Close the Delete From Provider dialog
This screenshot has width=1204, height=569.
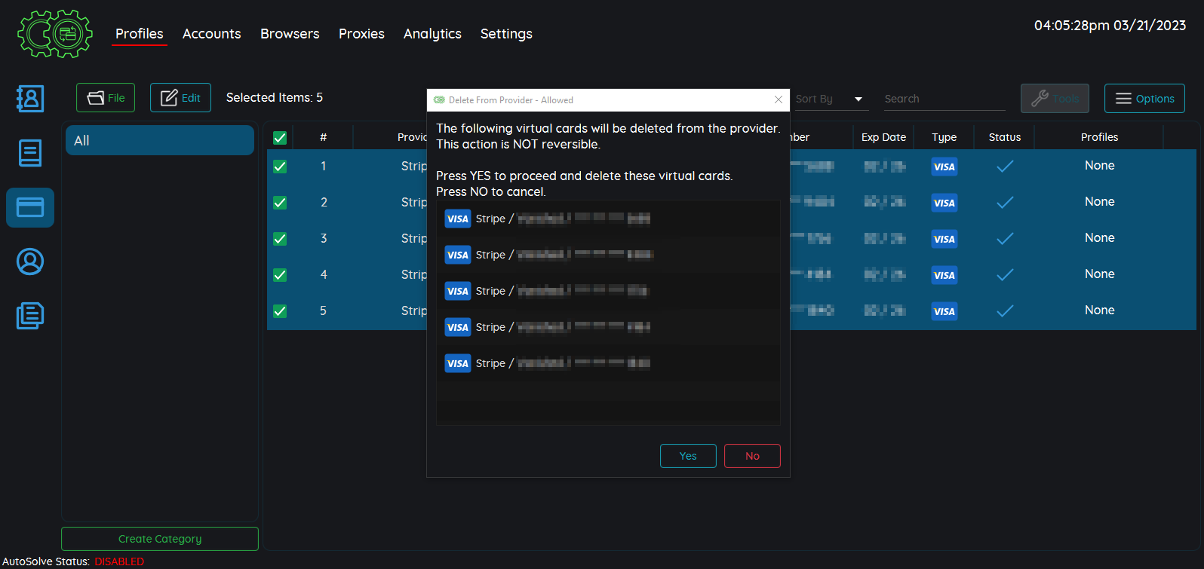(779, 99)
